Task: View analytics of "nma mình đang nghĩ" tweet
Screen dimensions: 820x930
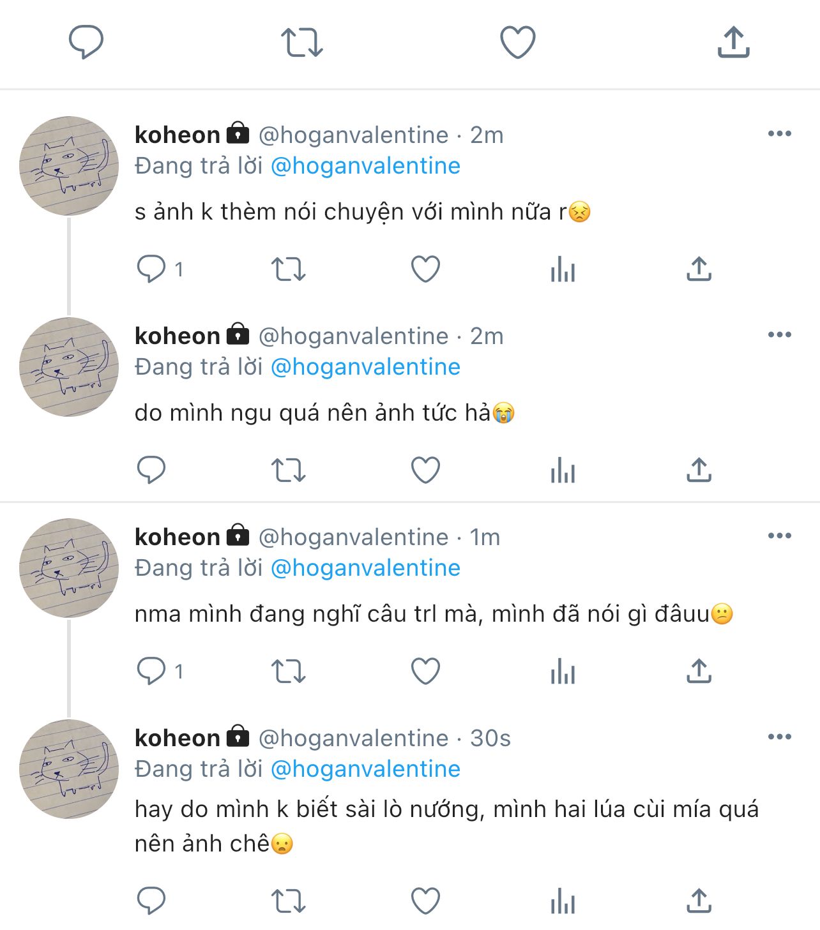Action: 563,671
